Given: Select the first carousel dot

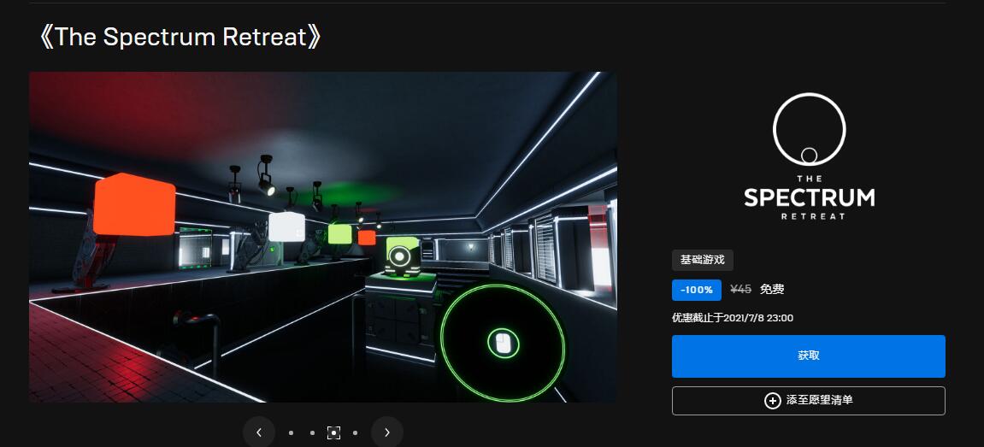Looking at the screenshot, I should (291, 432).
